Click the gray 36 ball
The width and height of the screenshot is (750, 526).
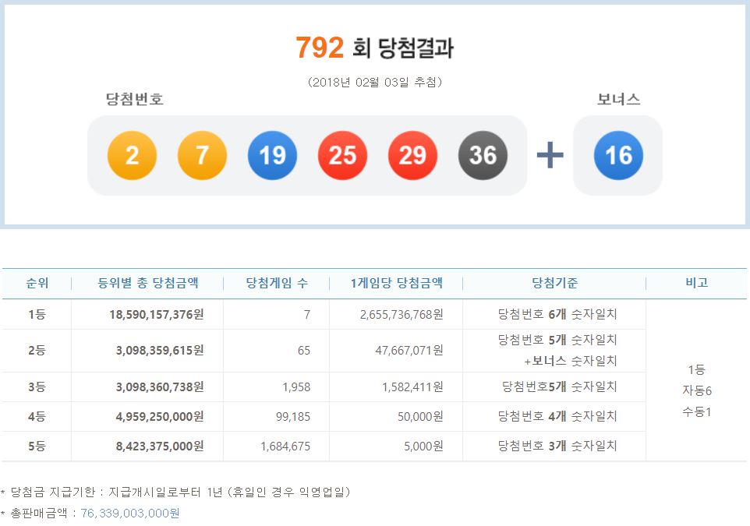[x=482, y=155]
